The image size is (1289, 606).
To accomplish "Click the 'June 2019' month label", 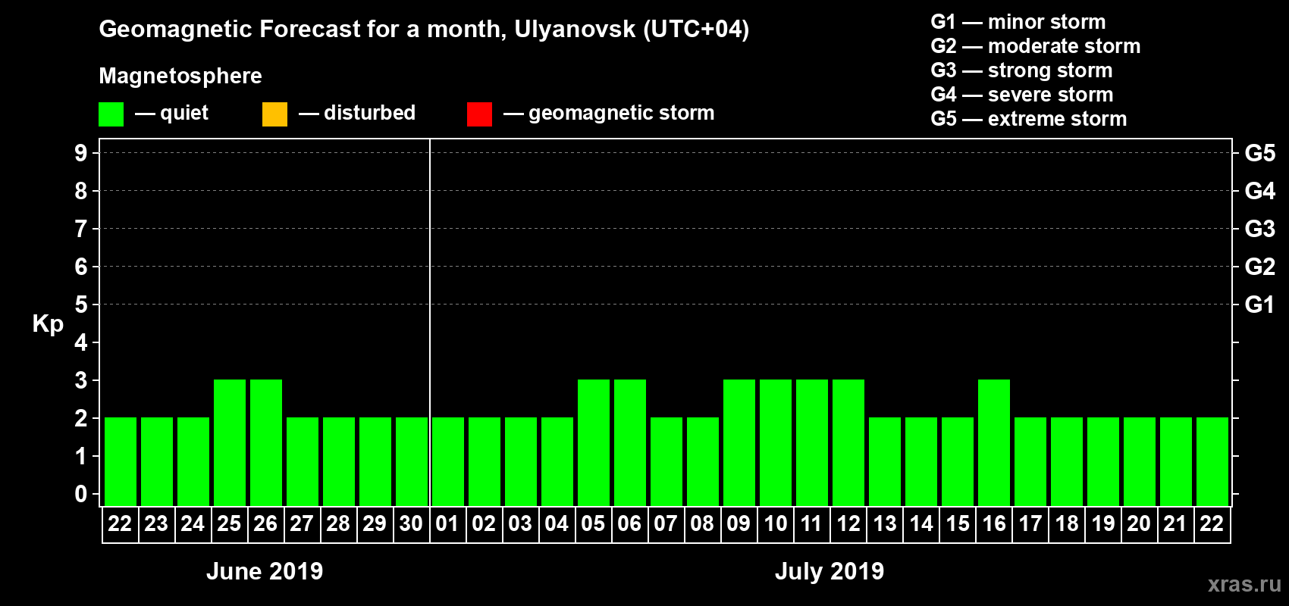I will pos(265,571).
